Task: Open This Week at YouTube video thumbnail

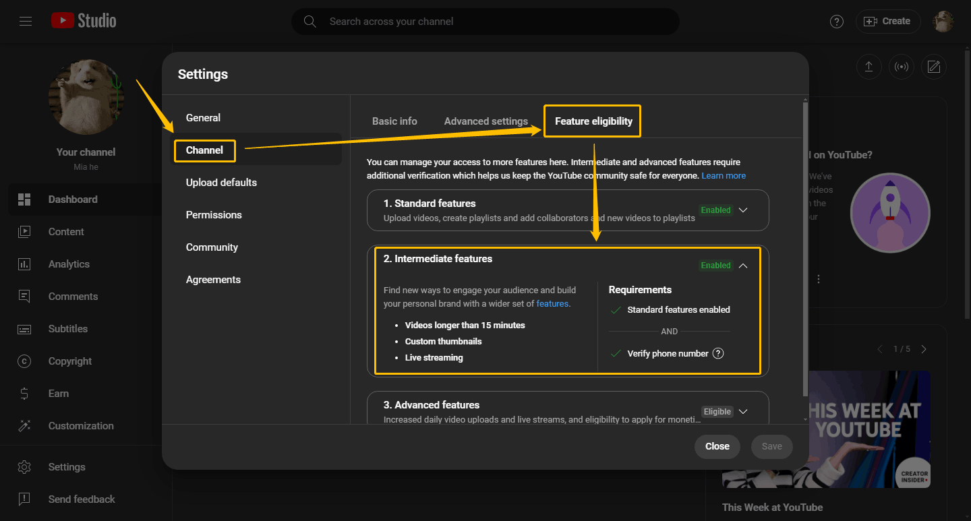Action: coord(826,429)
